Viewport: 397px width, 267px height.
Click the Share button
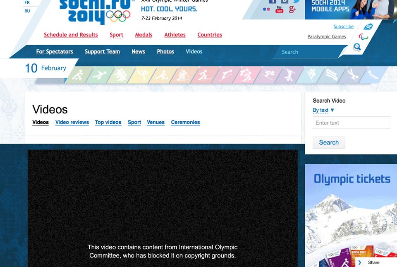pyautogui.click(x=373, y=262)
